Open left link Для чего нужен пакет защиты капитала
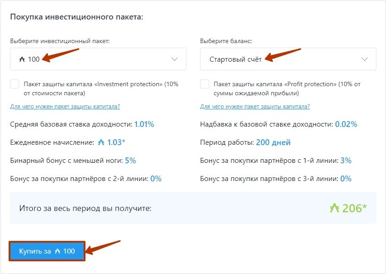This screenshot has height=274, width=386. pyautogui.click(x=65, y=106)
